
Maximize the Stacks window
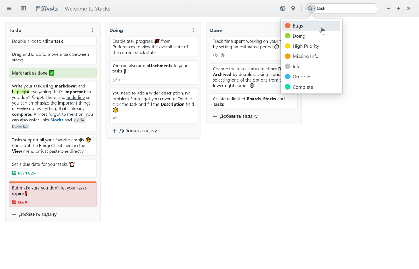(398, 9)
